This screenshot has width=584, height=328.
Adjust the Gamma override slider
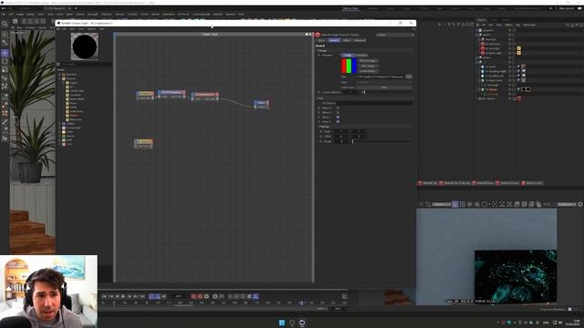click(387, 92)
